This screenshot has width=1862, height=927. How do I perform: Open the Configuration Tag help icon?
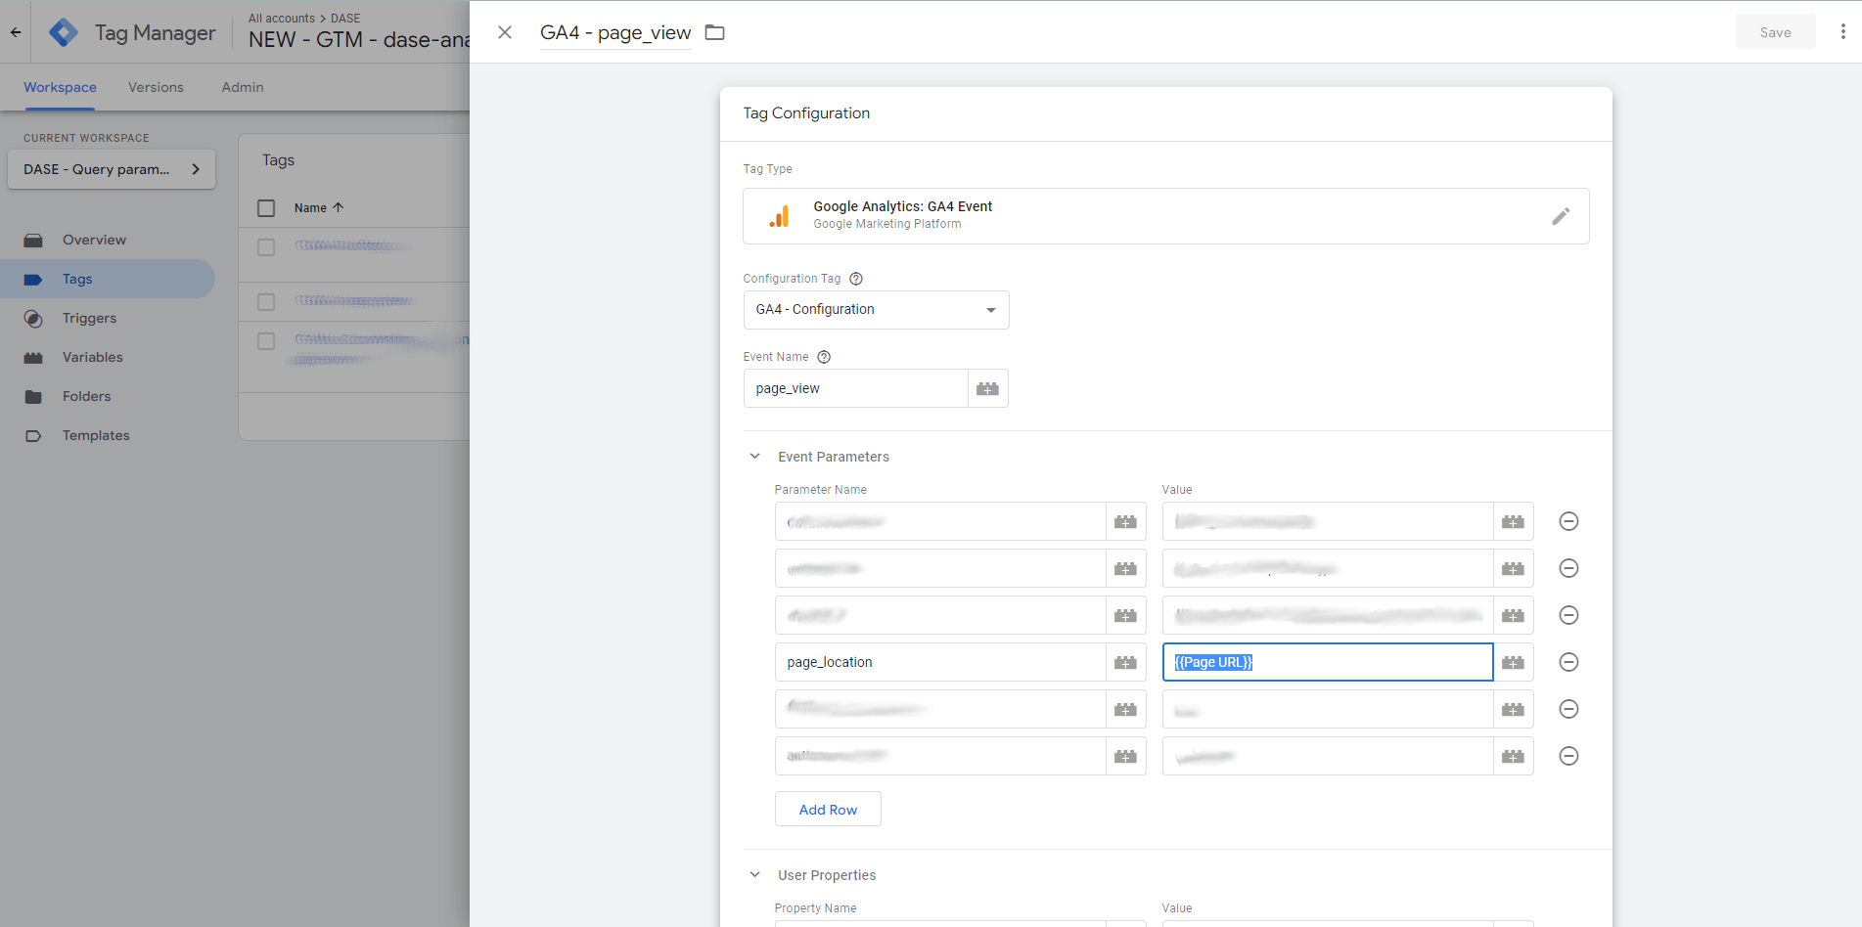pos(856,279)
